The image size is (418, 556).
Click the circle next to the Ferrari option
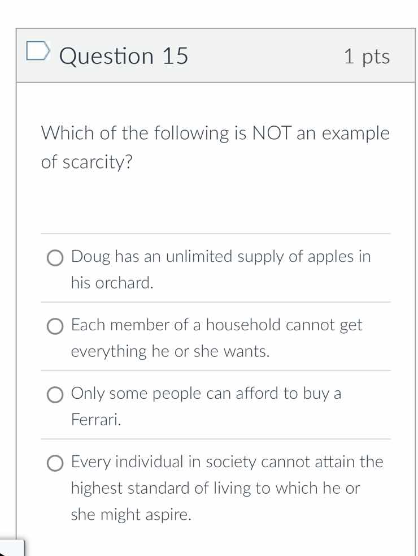pyautogui.click(x=55, y=395)
